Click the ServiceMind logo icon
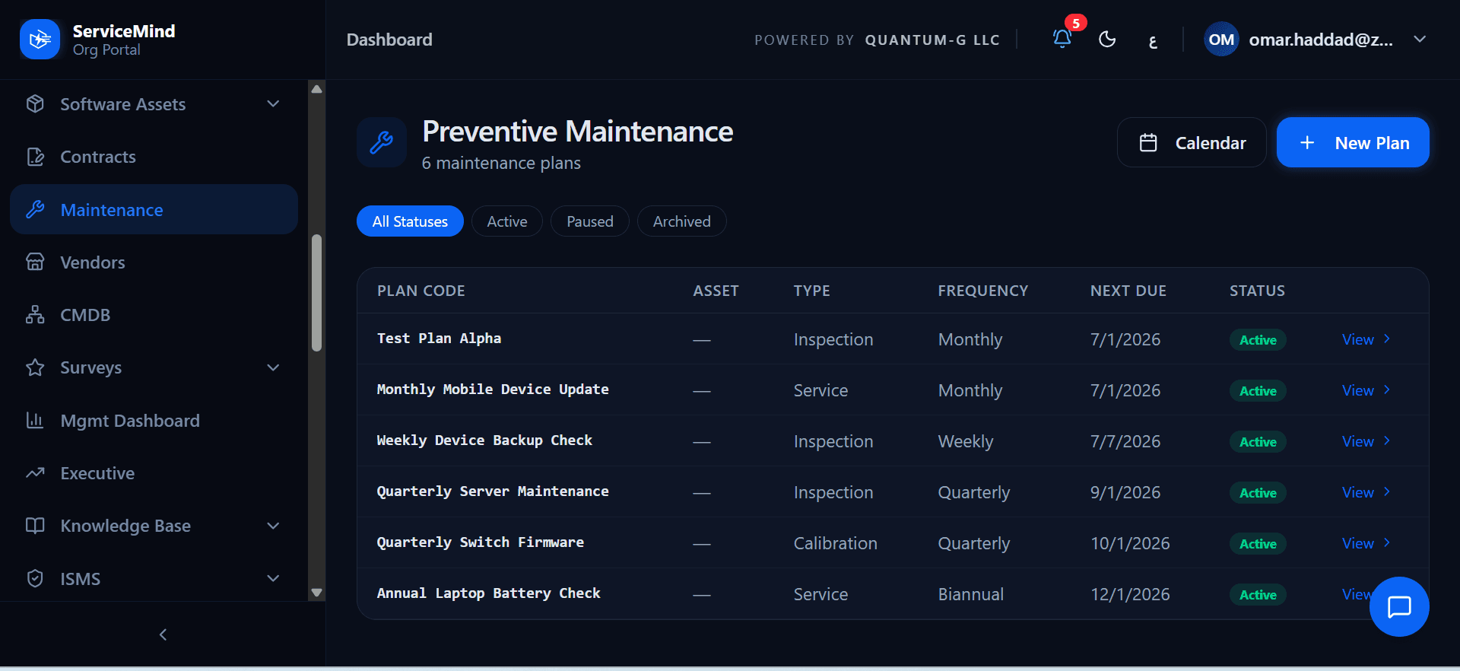The image size is (1460, 671). (40, 39)
